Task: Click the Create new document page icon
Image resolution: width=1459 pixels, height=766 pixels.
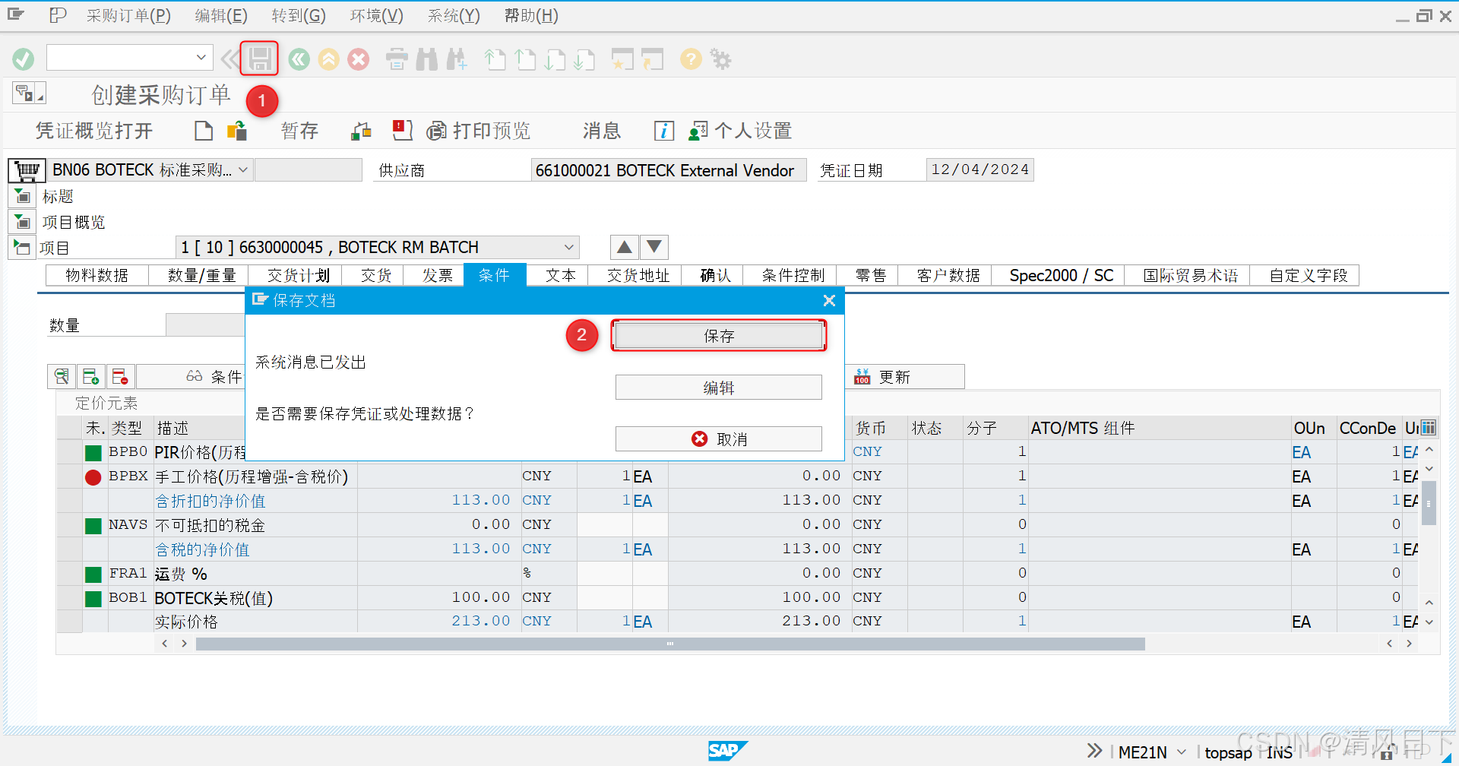Action: tap(203, 131)
